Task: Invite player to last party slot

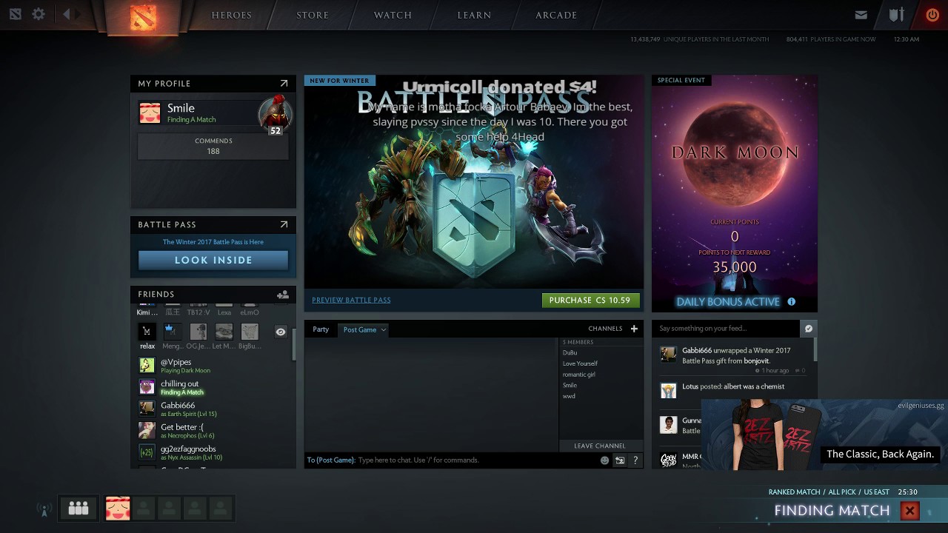Action: pyautogui.click(x=220, y=509)
